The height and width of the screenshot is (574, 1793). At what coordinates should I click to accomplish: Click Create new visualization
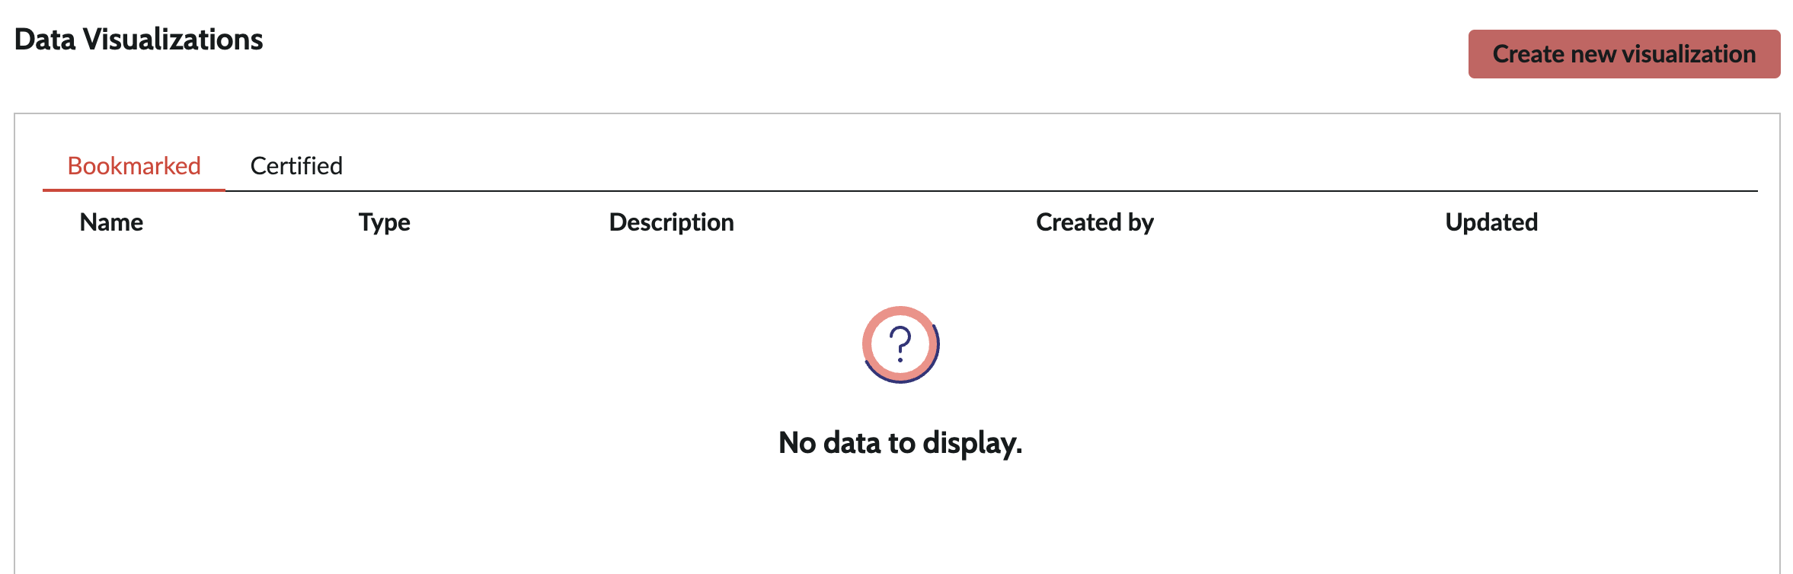[x=1623, y=54]
